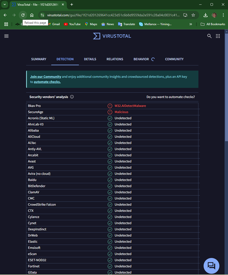Open the VirusTotal search icon
Image resolution: width=228 pixels, height=275 pixels.
(x=209, y=36)
